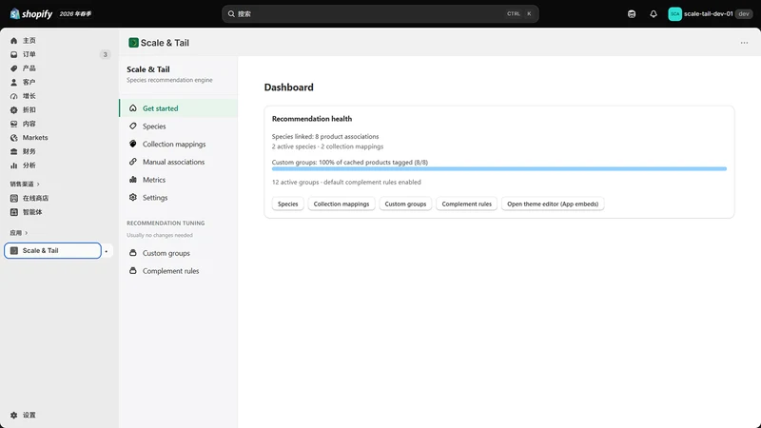Expand the apps section chevron
The width and height of the screenshot is (761, 428).
point(27,233)
